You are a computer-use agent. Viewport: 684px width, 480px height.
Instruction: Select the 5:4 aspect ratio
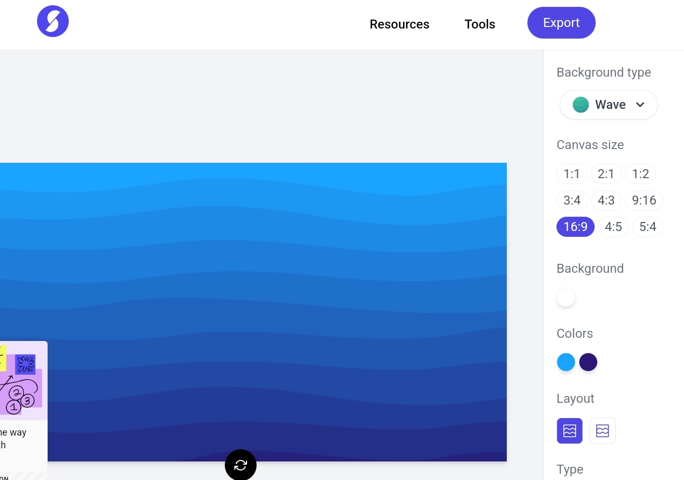pos(647,226)
